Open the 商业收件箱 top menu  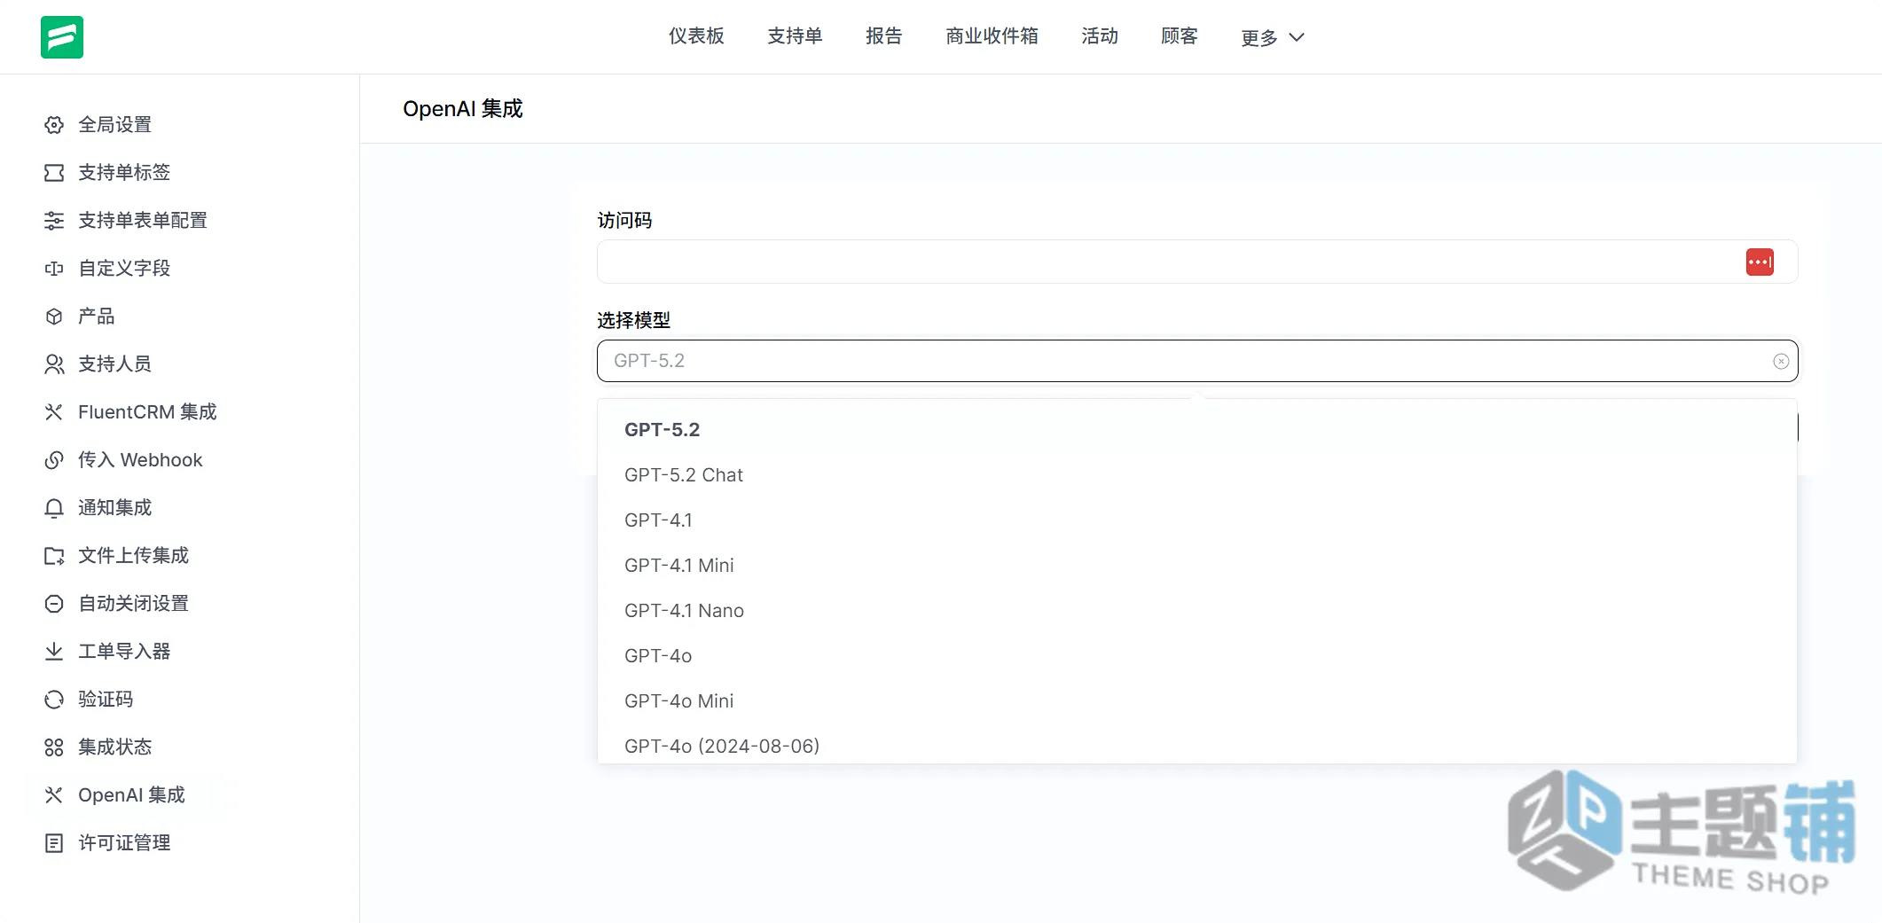click(992, 36)
